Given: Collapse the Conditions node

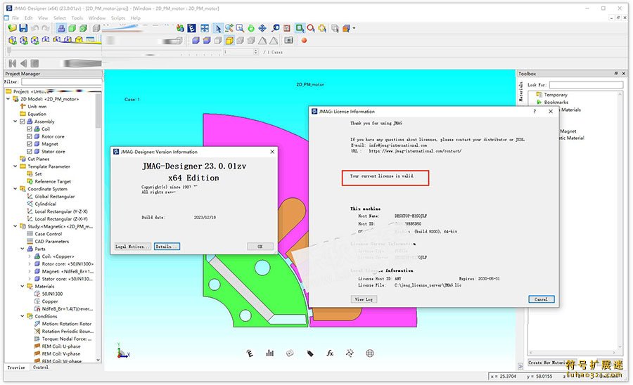Looking at the screenshot, I should click(23, 316).
